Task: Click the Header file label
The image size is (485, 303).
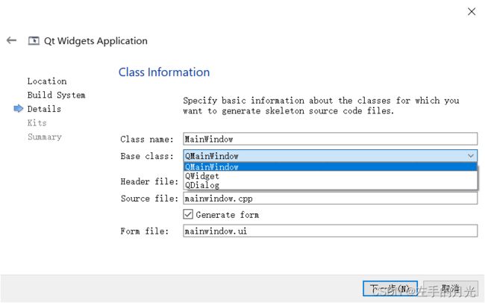Action: tap(149, 181)
